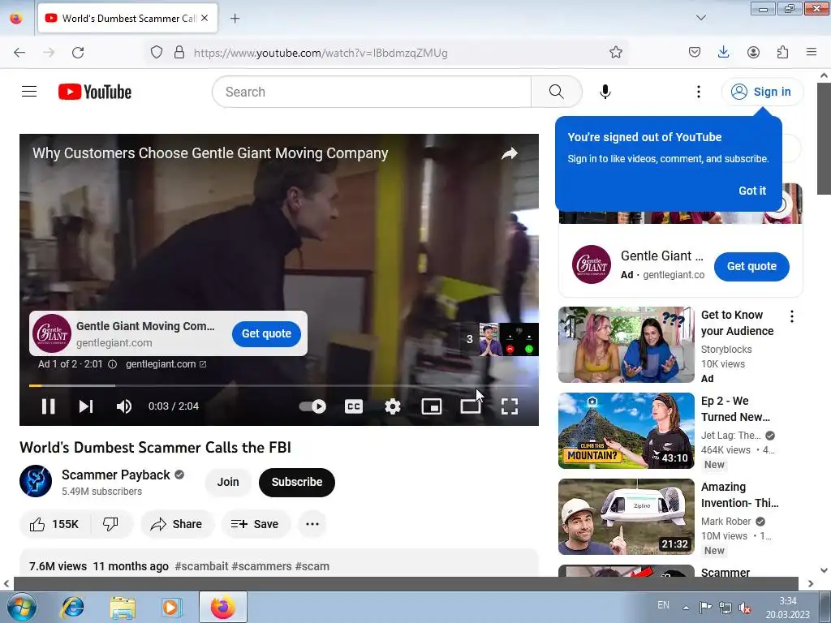Save to Pocket icon

[695, 53]
